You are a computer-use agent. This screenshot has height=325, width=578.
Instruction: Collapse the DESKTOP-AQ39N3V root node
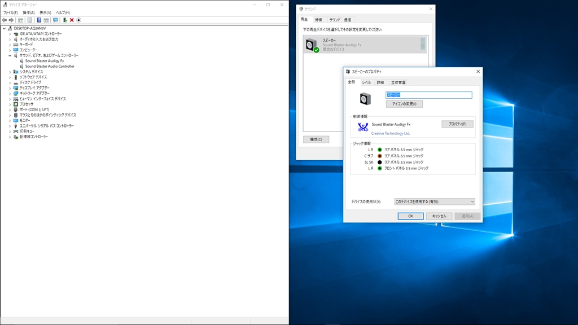(x=5, y=28)
